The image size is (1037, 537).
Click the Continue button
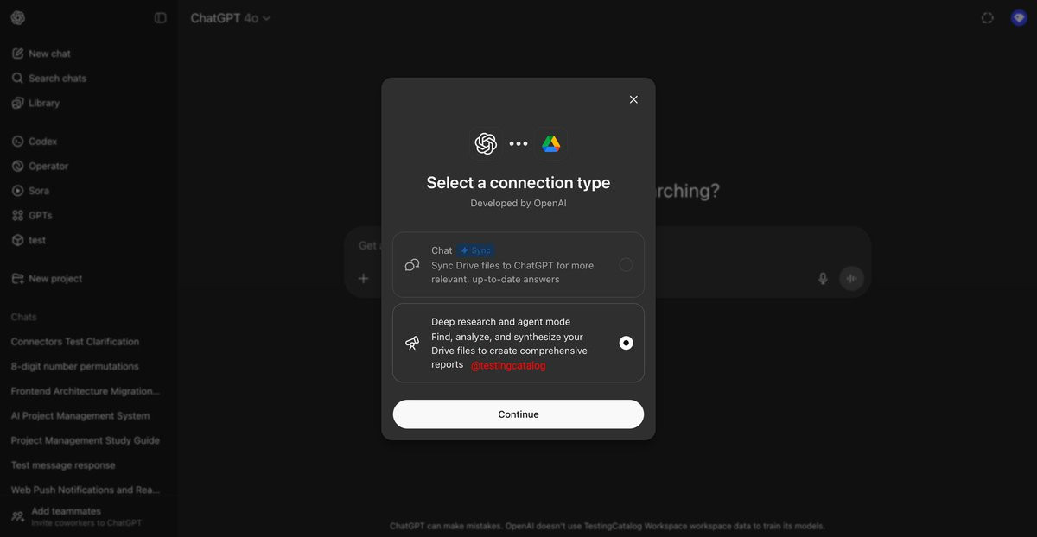pos(518,414)
